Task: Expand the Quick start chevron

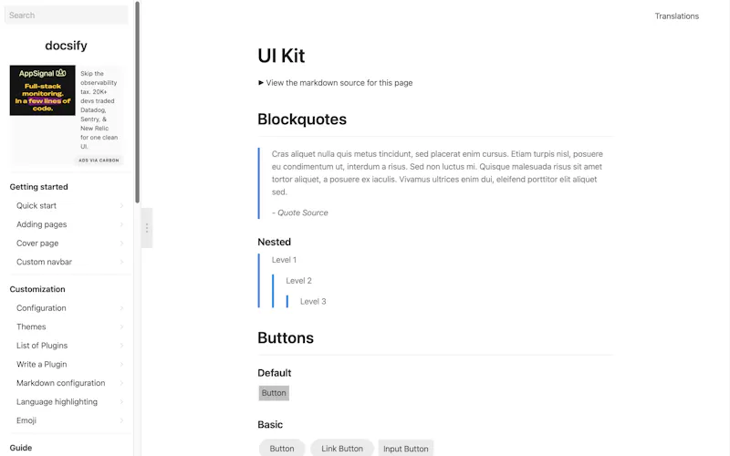Action: point(121,206)
